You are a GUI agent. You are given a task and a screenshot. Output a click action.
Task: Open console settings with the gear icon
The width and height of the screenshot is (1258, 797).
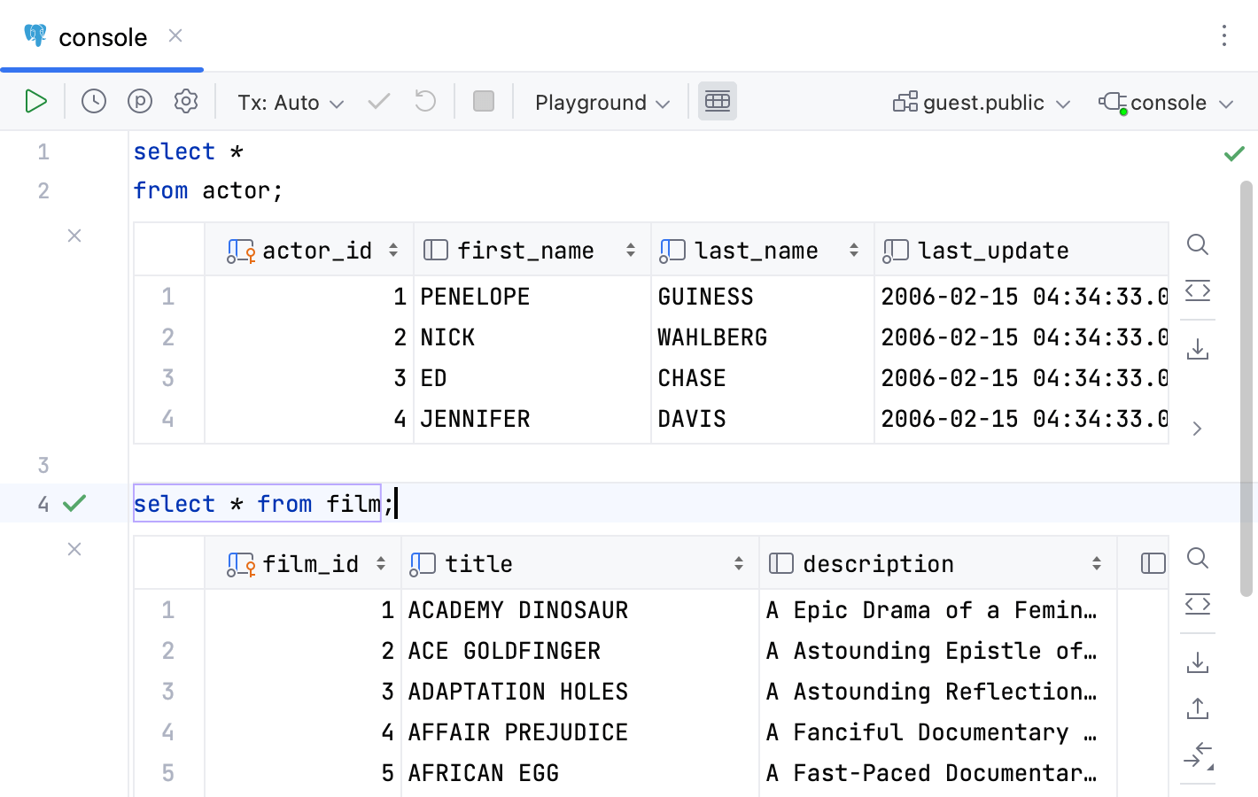click(185, 101)
